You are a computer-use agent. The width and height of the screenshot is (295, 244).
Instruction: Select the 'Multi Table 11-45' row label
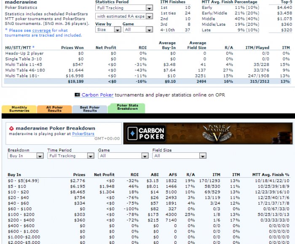point(24,65)
